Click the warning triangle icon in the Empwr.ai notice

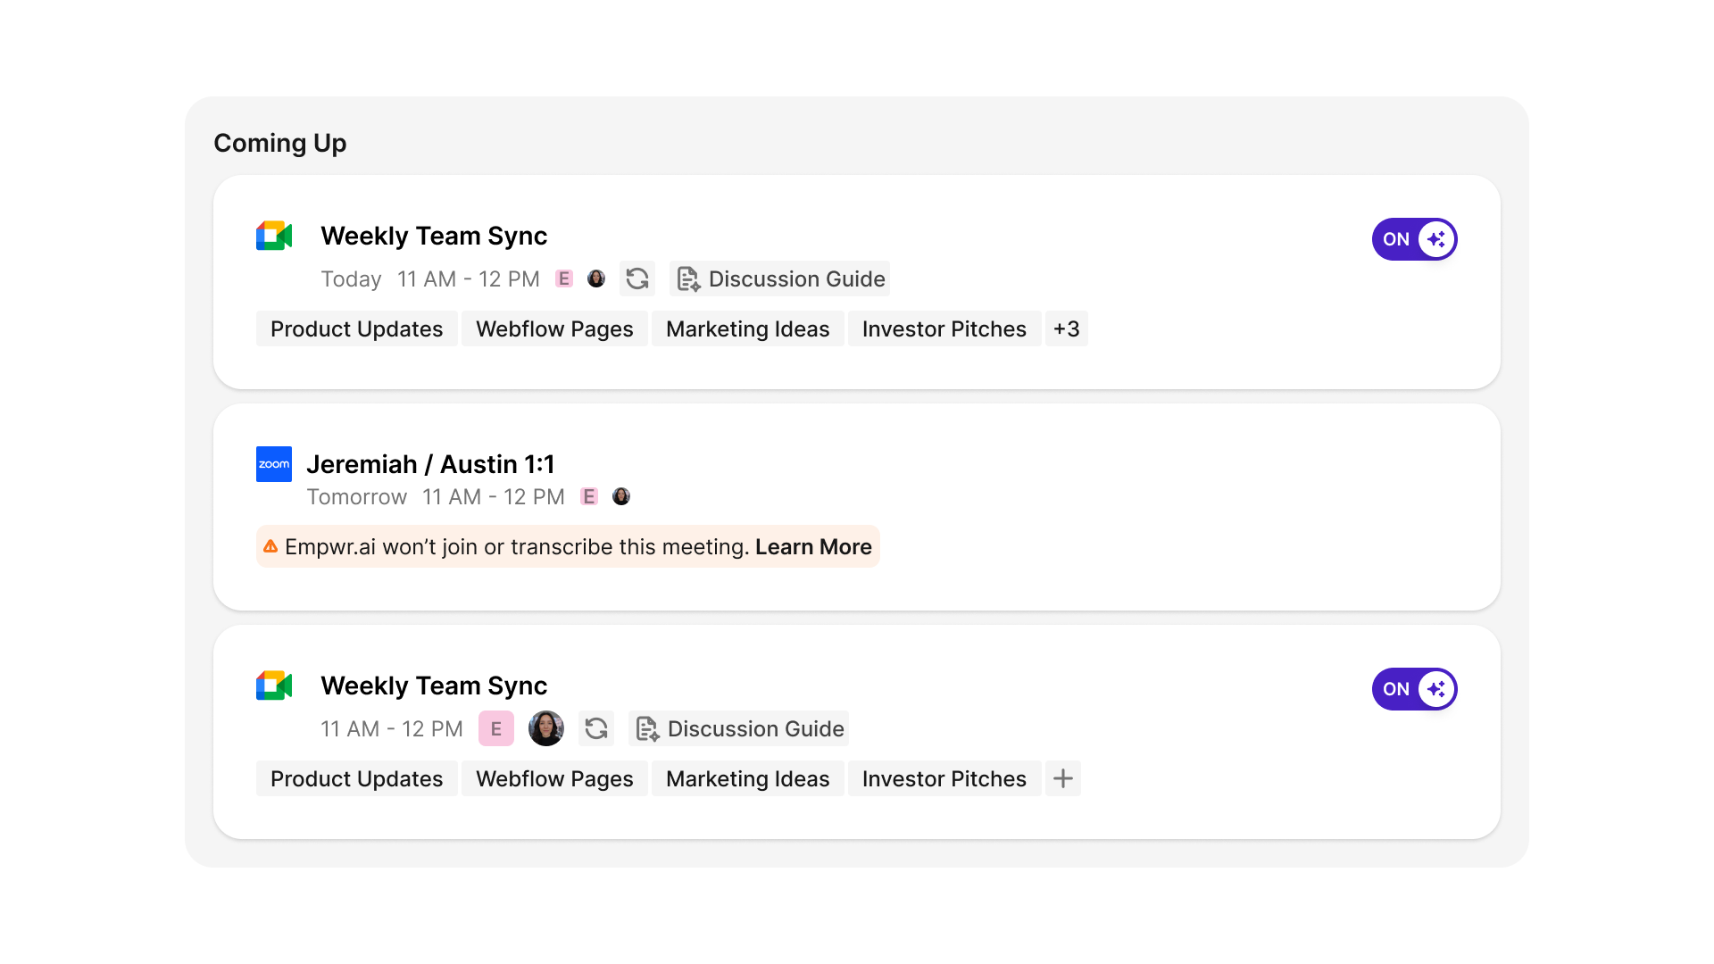coord(270,546)
